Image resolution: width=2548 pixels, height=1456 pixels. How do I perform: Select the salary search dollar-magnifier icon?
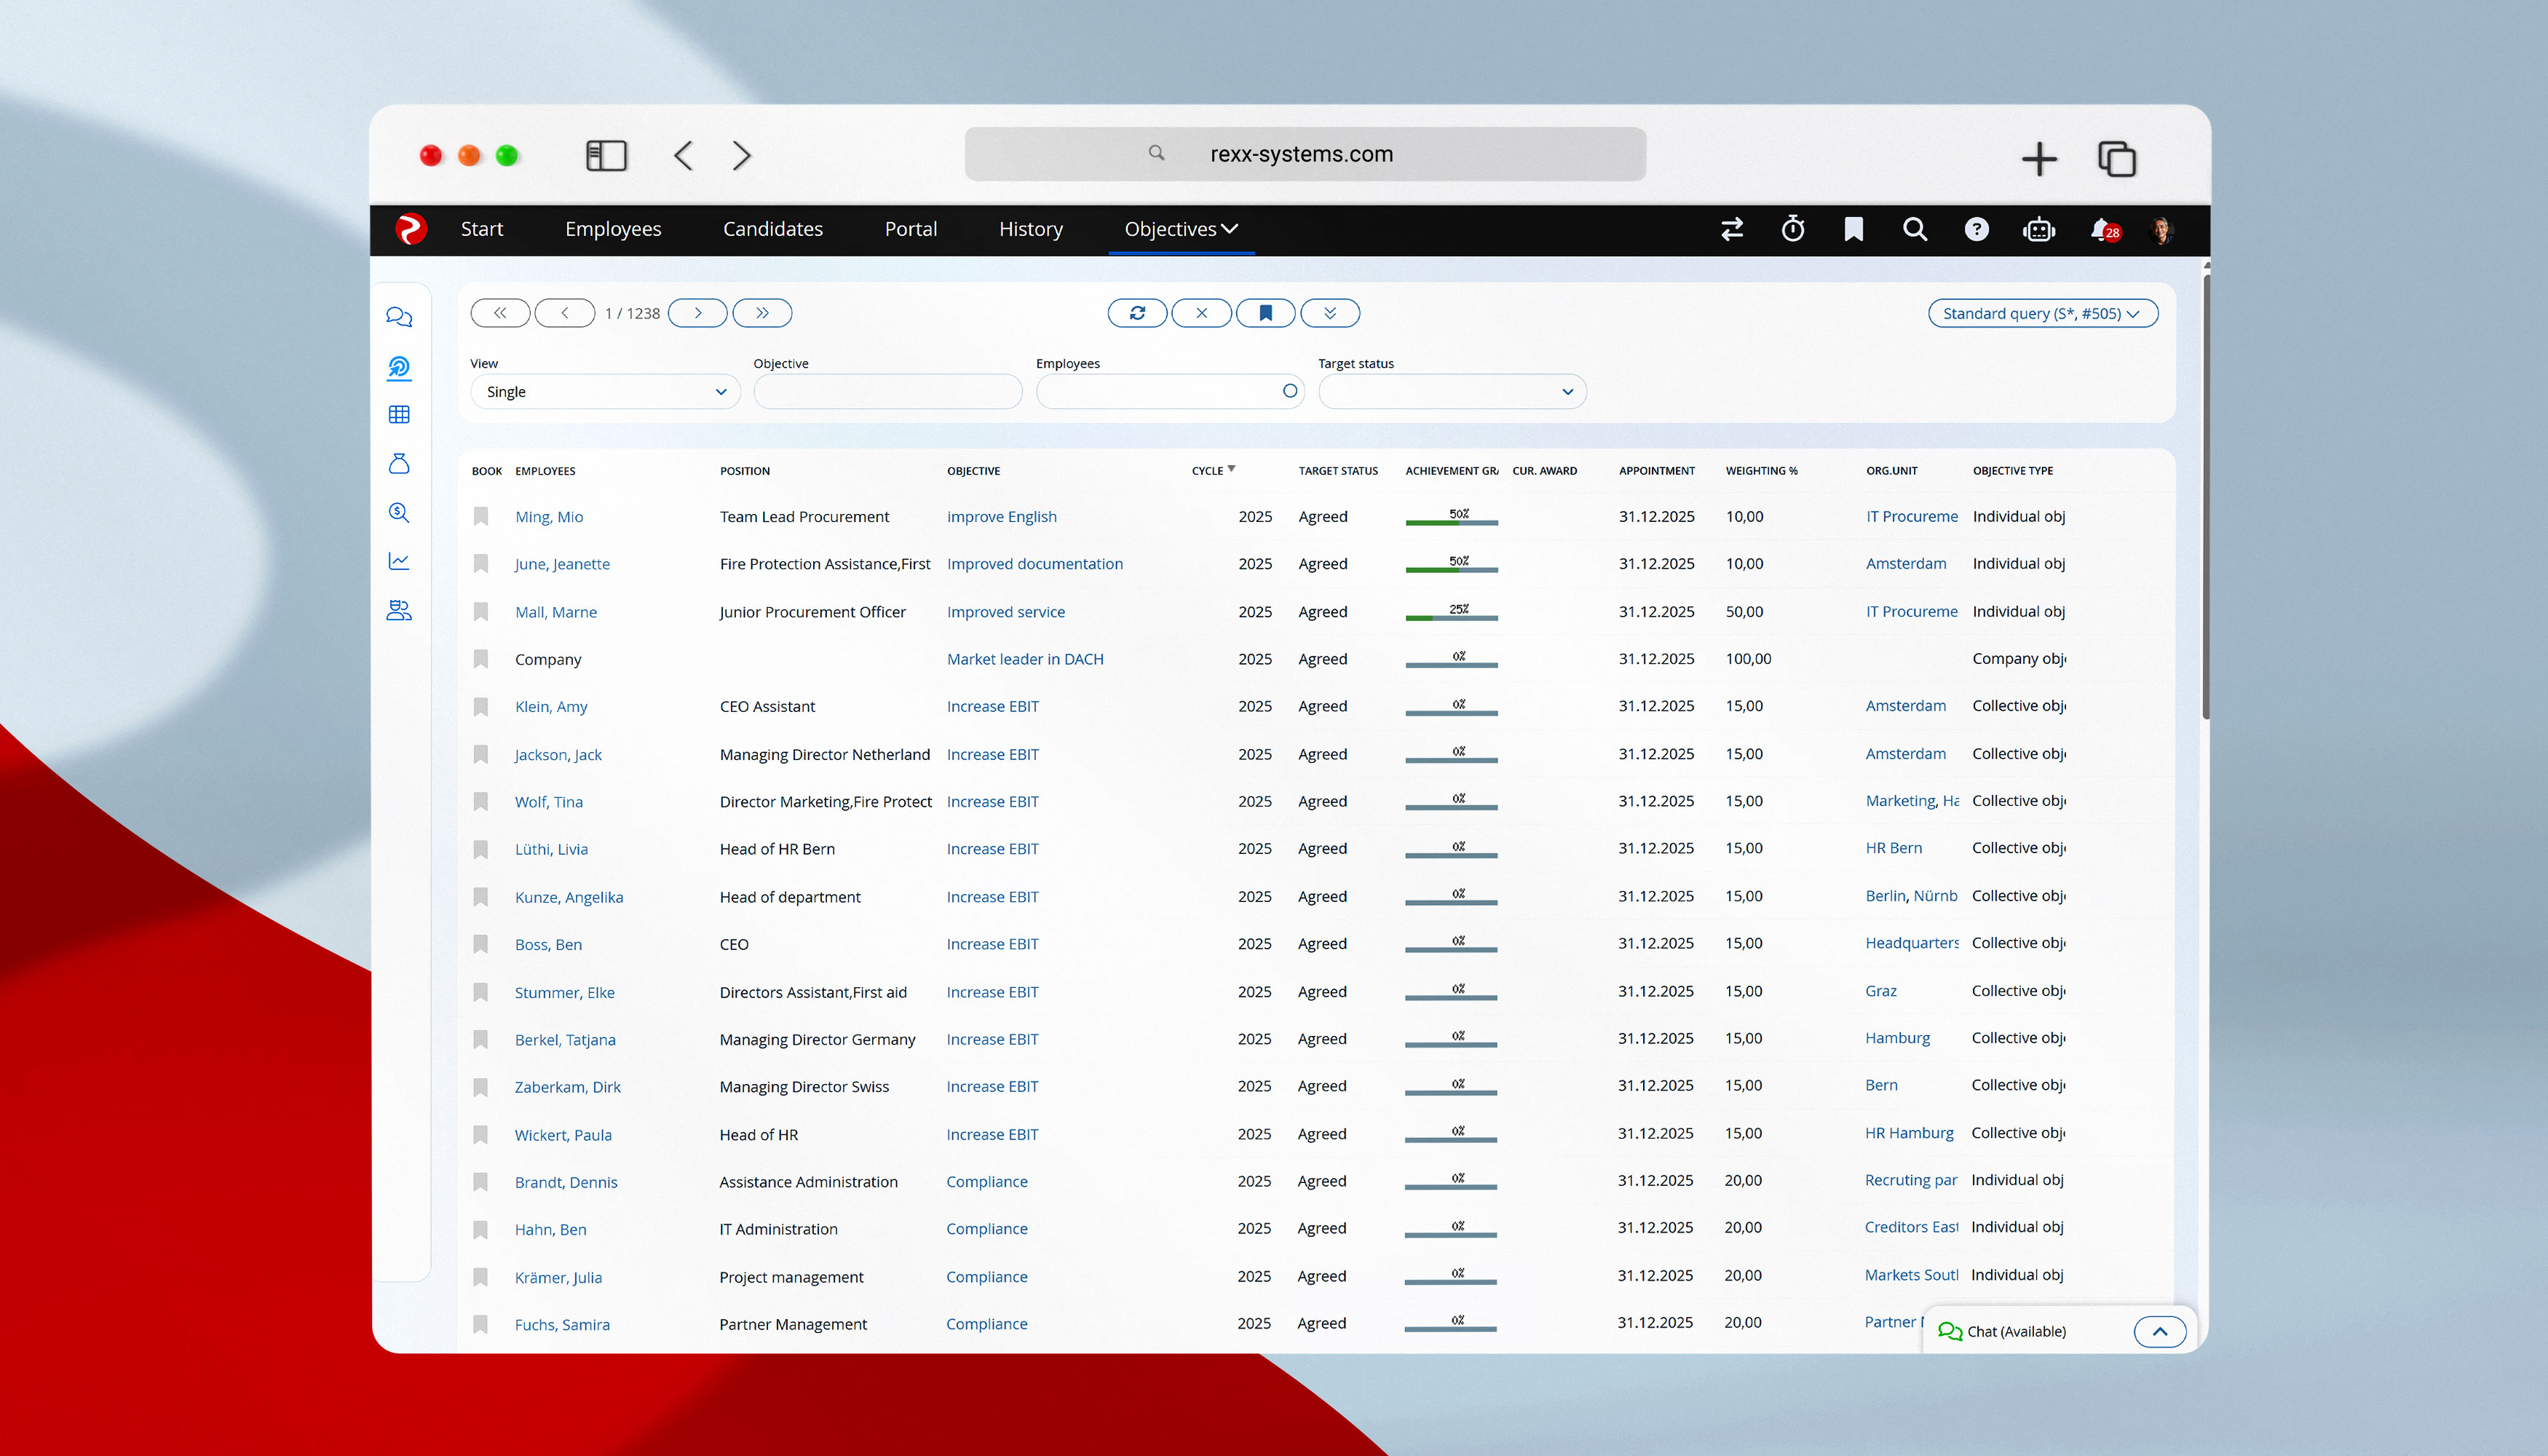click(399, 513)
